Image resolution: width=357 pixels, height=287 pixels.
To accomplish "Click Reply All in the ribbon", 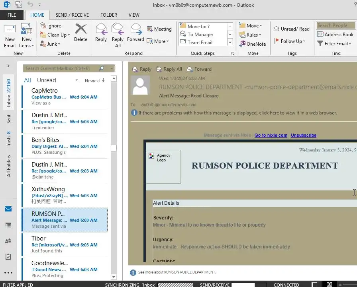I will pos(118,35).
